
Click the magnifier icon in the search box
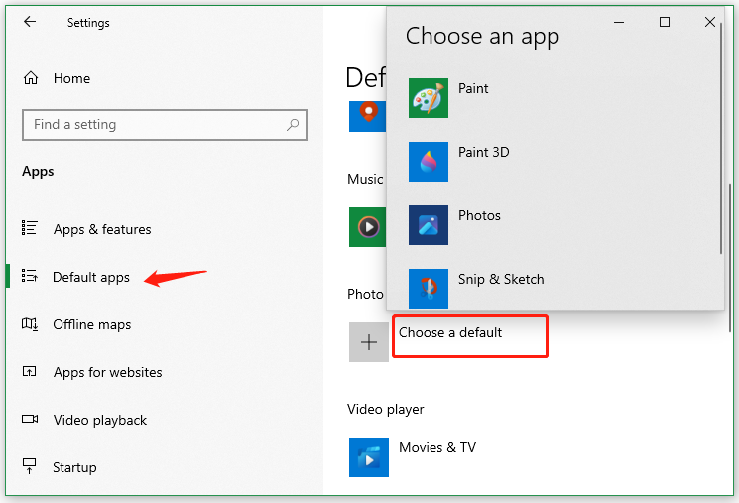coord(293,125)
